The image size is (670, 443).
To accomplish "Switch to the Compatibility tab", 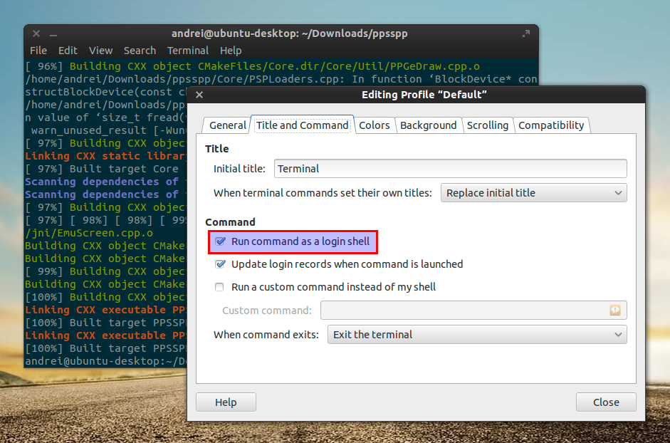I will [552, 125].
